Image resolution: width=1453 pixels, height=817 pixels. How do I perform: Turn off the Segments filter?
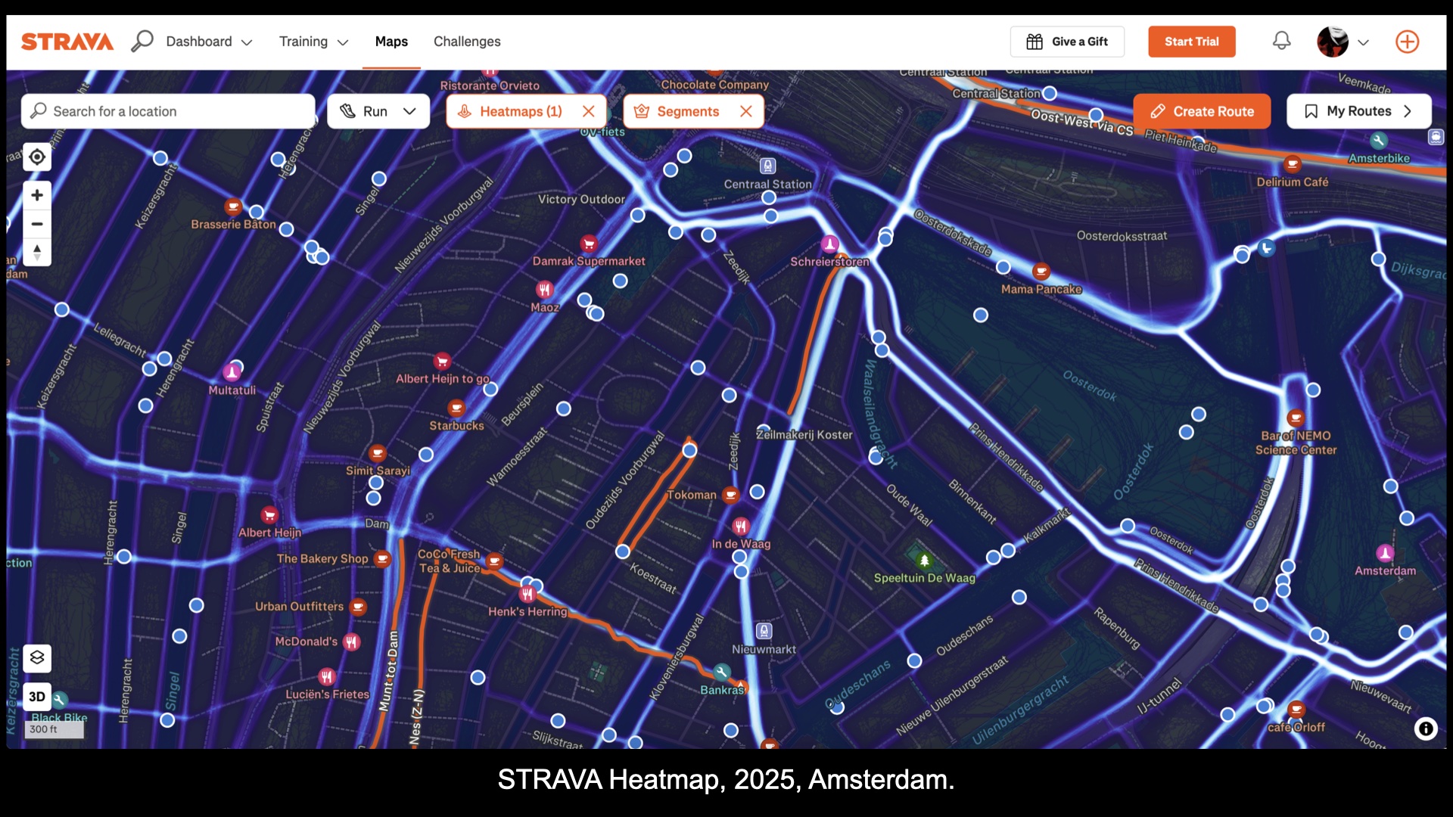pos(746,111)
